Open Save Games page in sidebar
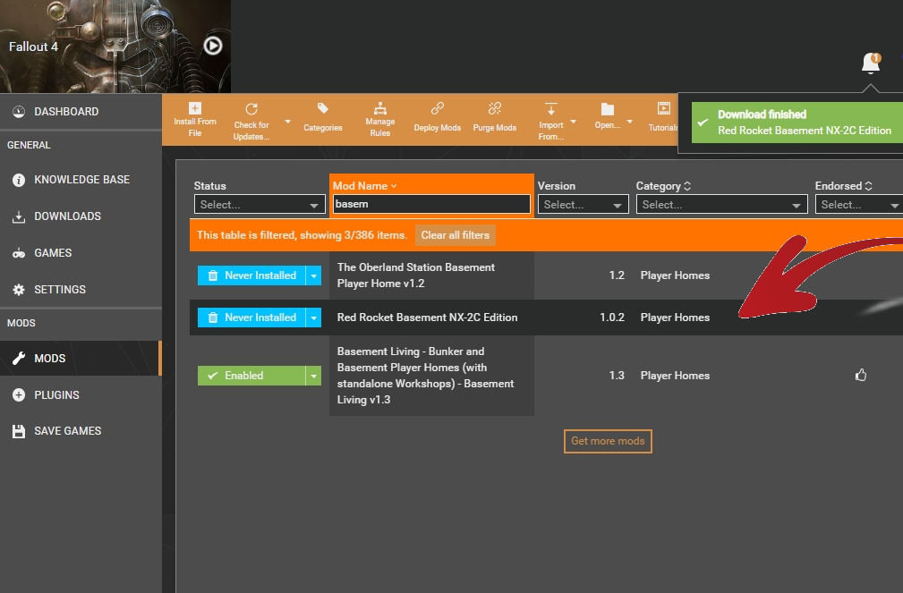The image size is (903, 593). (x=81, y=431)
